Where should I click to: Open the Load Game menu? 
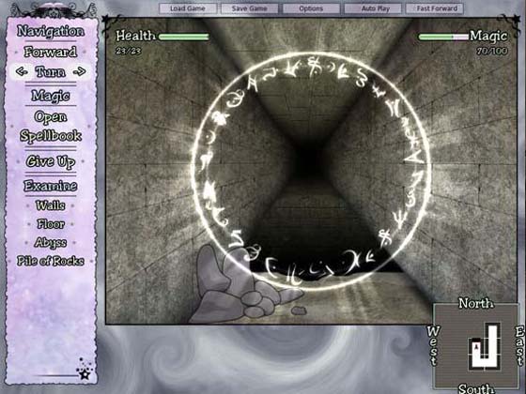coord(188,8)
